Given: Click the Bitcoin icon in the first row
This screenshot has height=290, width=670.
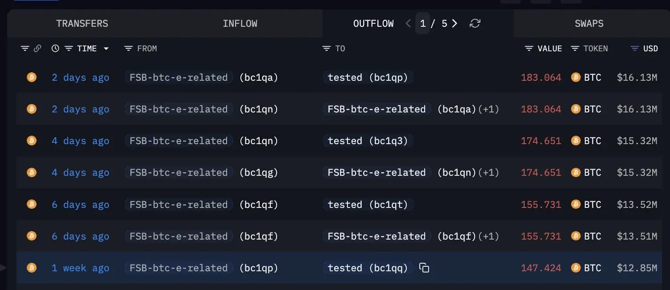Looking at the screenshot, I should click(x=31, y=77).
